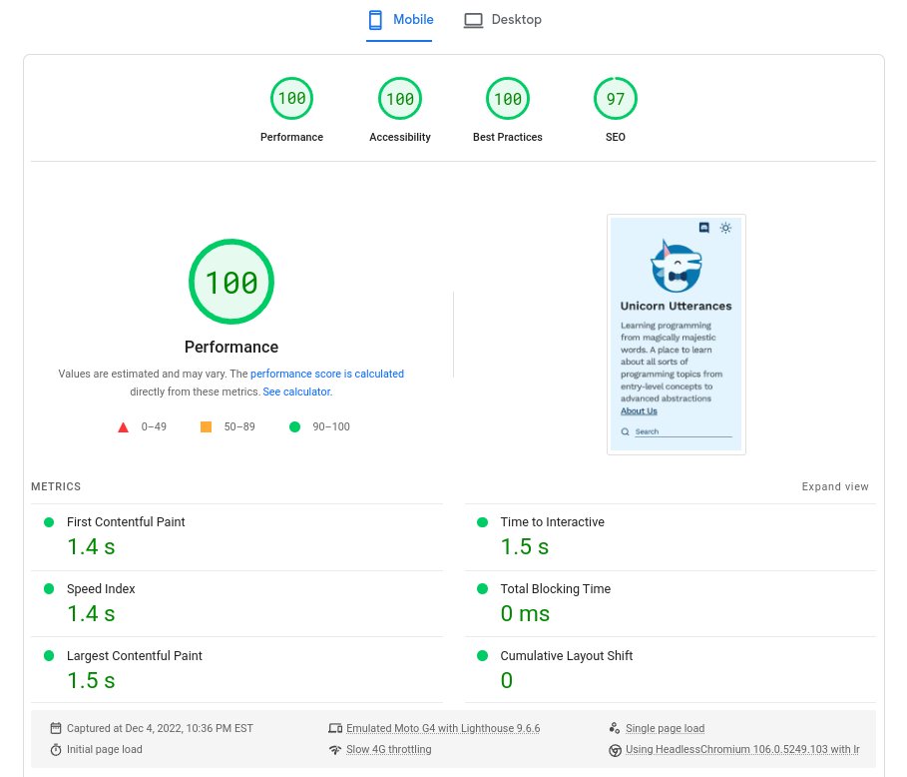Click green dot beside Time to Interactive
The width and height of the screenshot is (907, 777).
tap(482, 522)
